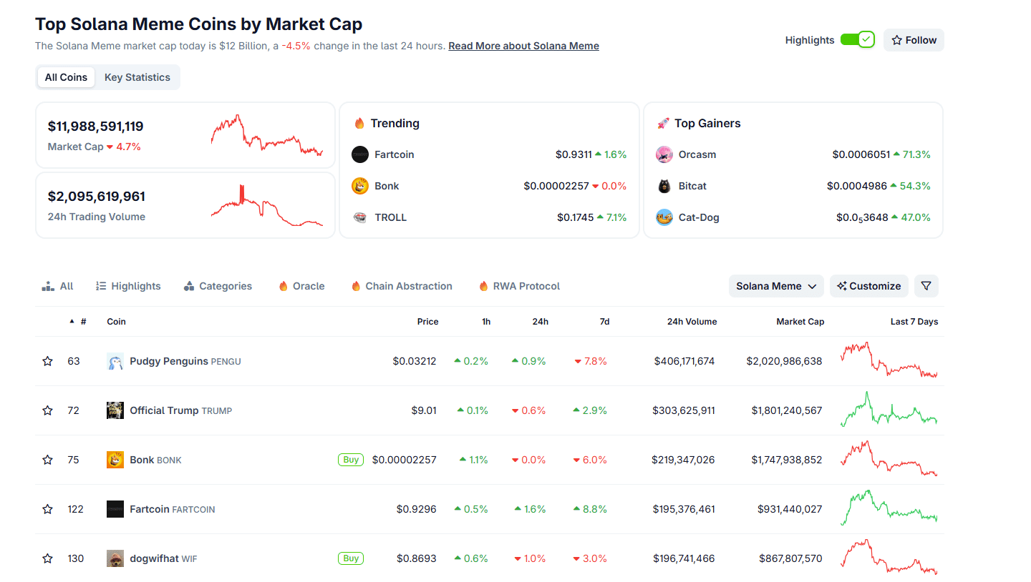Disable the Highlights toggle

click(857, 39)
